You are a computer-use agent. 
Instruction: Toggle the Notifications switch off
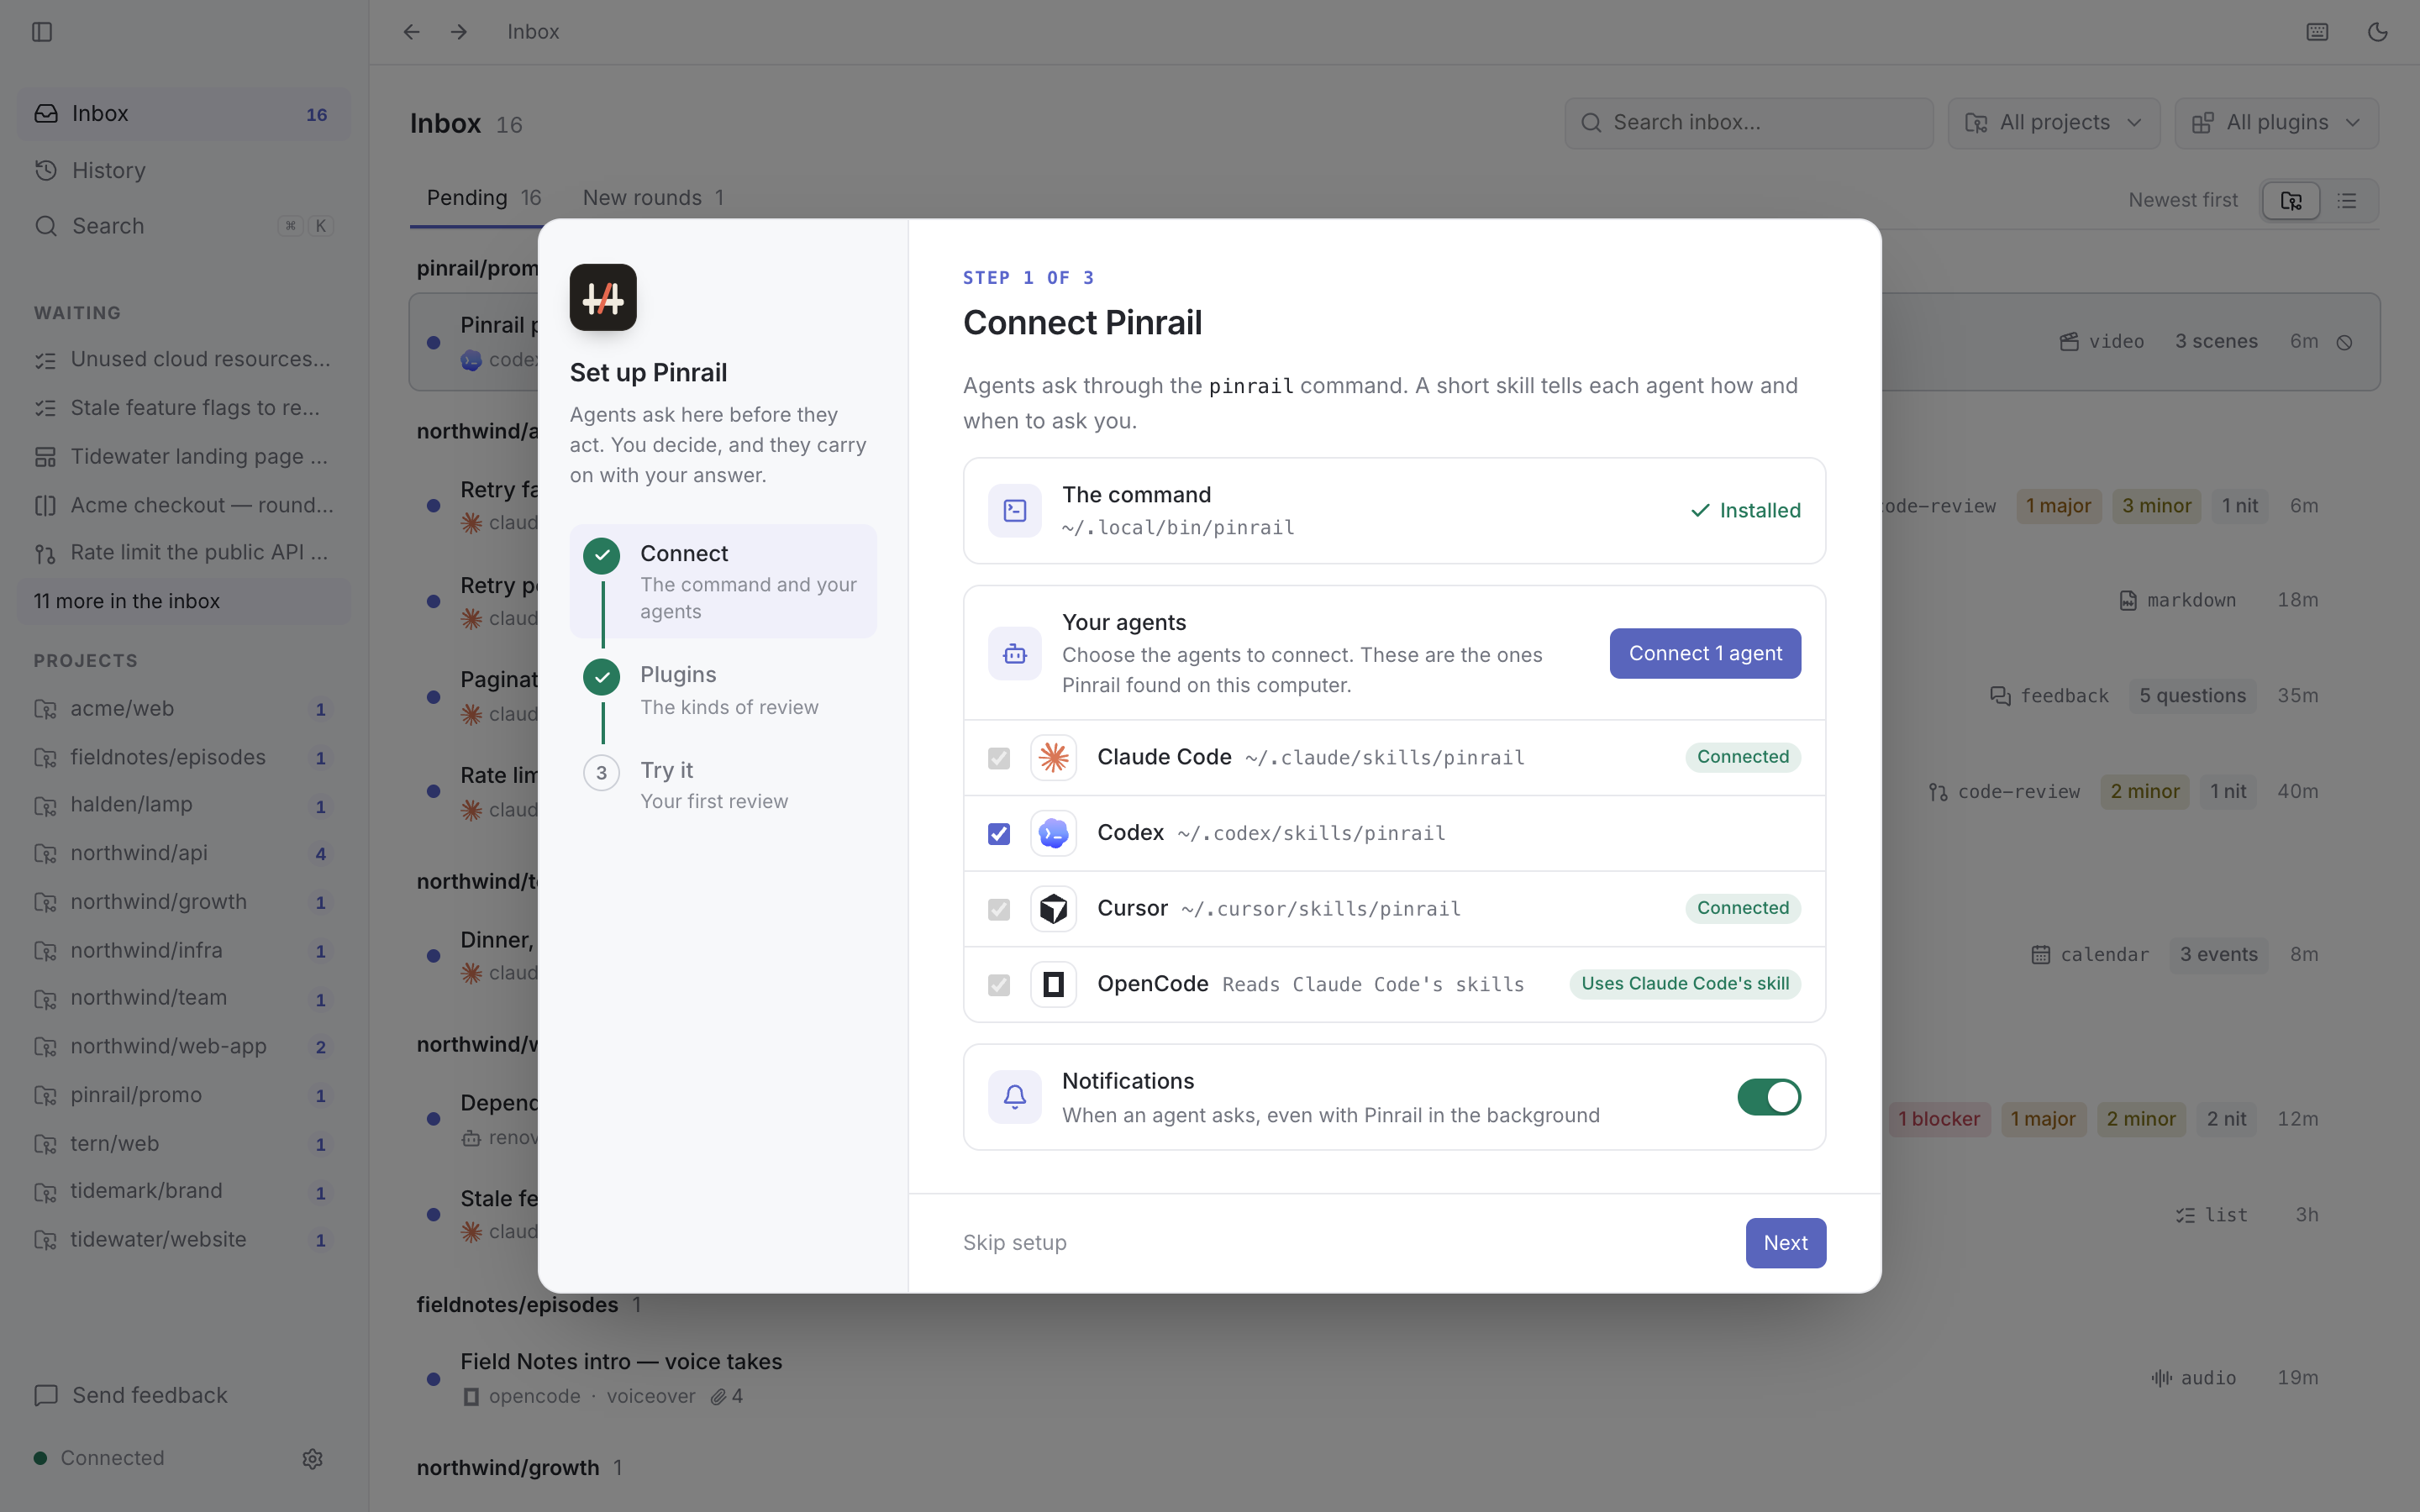pos(1768,1097)
